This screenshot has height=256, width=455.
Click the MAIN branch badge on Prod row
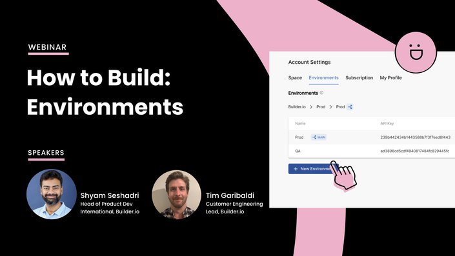[x=319, y=137]
